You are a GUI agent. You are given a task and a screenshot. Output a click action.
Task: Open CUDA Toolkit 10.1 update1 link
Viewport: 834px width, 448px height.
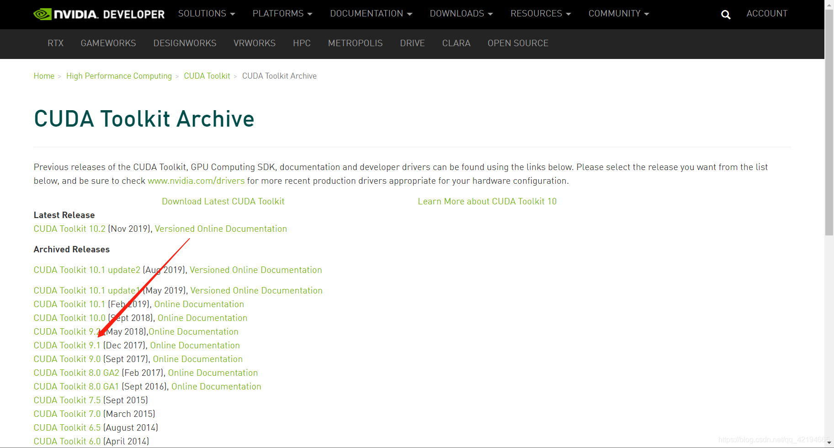pos(87,290)
